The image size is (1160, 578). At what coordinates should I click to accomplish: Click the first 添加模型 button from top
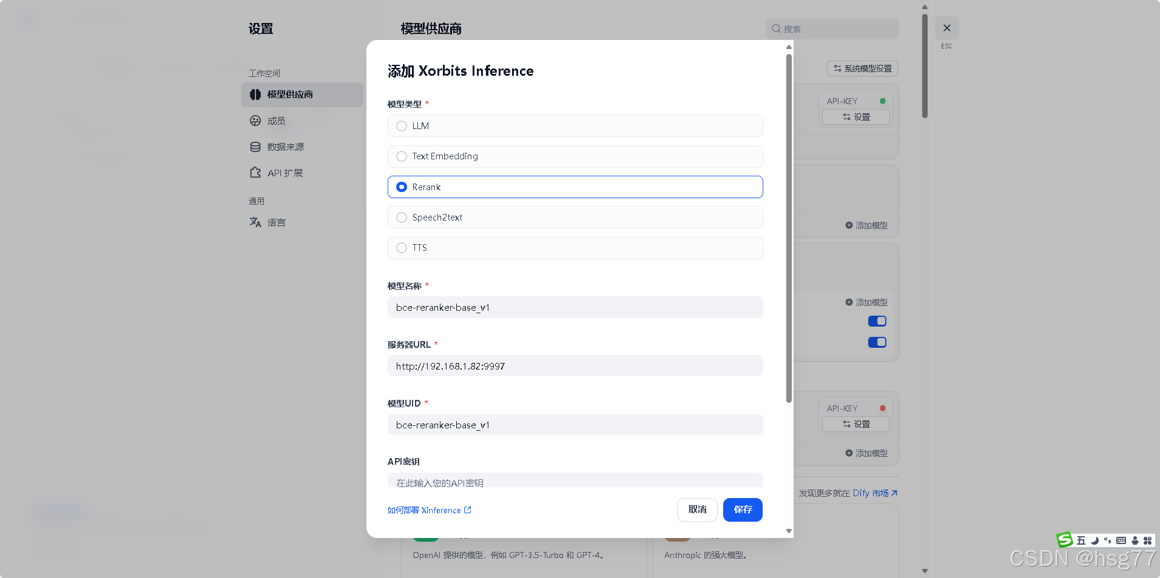pyautogui.click(x=866, y=225)
